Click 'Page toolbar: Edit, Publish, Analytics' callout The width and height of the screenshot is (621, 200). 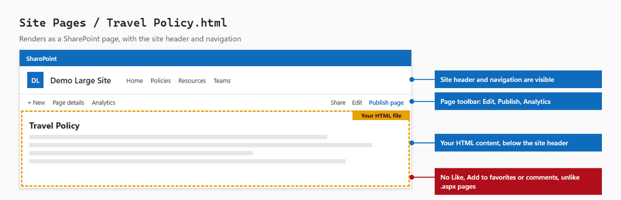click(x=518, y=101)
